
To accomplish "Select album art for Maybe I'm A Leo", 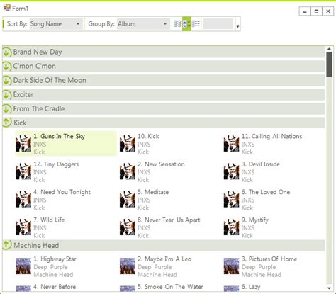I will pos(128,266).
